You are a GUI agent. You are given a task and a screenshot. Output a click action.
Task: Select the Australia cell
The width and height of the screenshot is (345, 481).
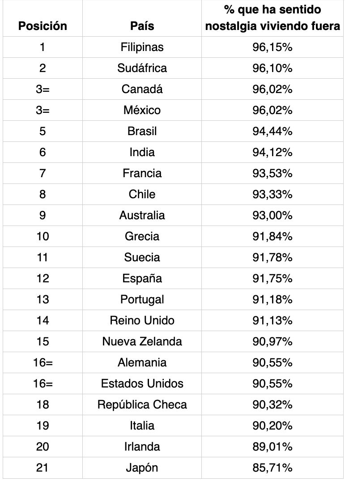tap(142, 215)
